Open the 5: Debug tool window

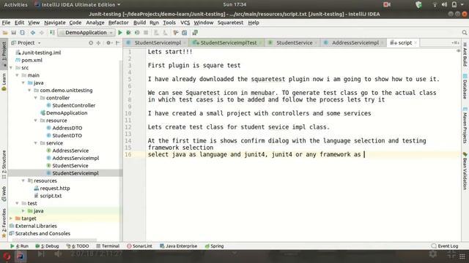point(47,246)
